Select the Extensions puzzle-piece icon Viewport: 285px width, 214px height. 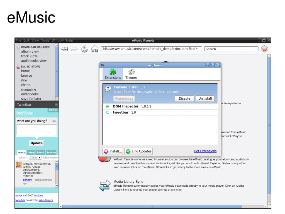coord(113,72)
